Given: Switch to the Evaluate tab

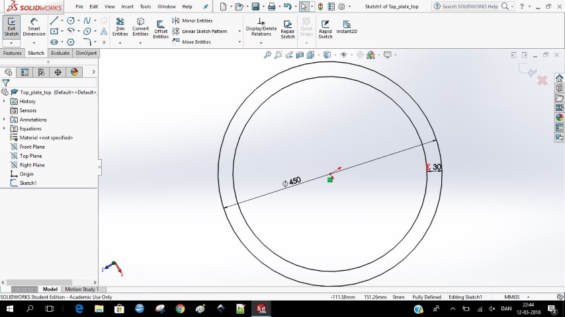Looking at the screenshot, I should tap(60, 53).
